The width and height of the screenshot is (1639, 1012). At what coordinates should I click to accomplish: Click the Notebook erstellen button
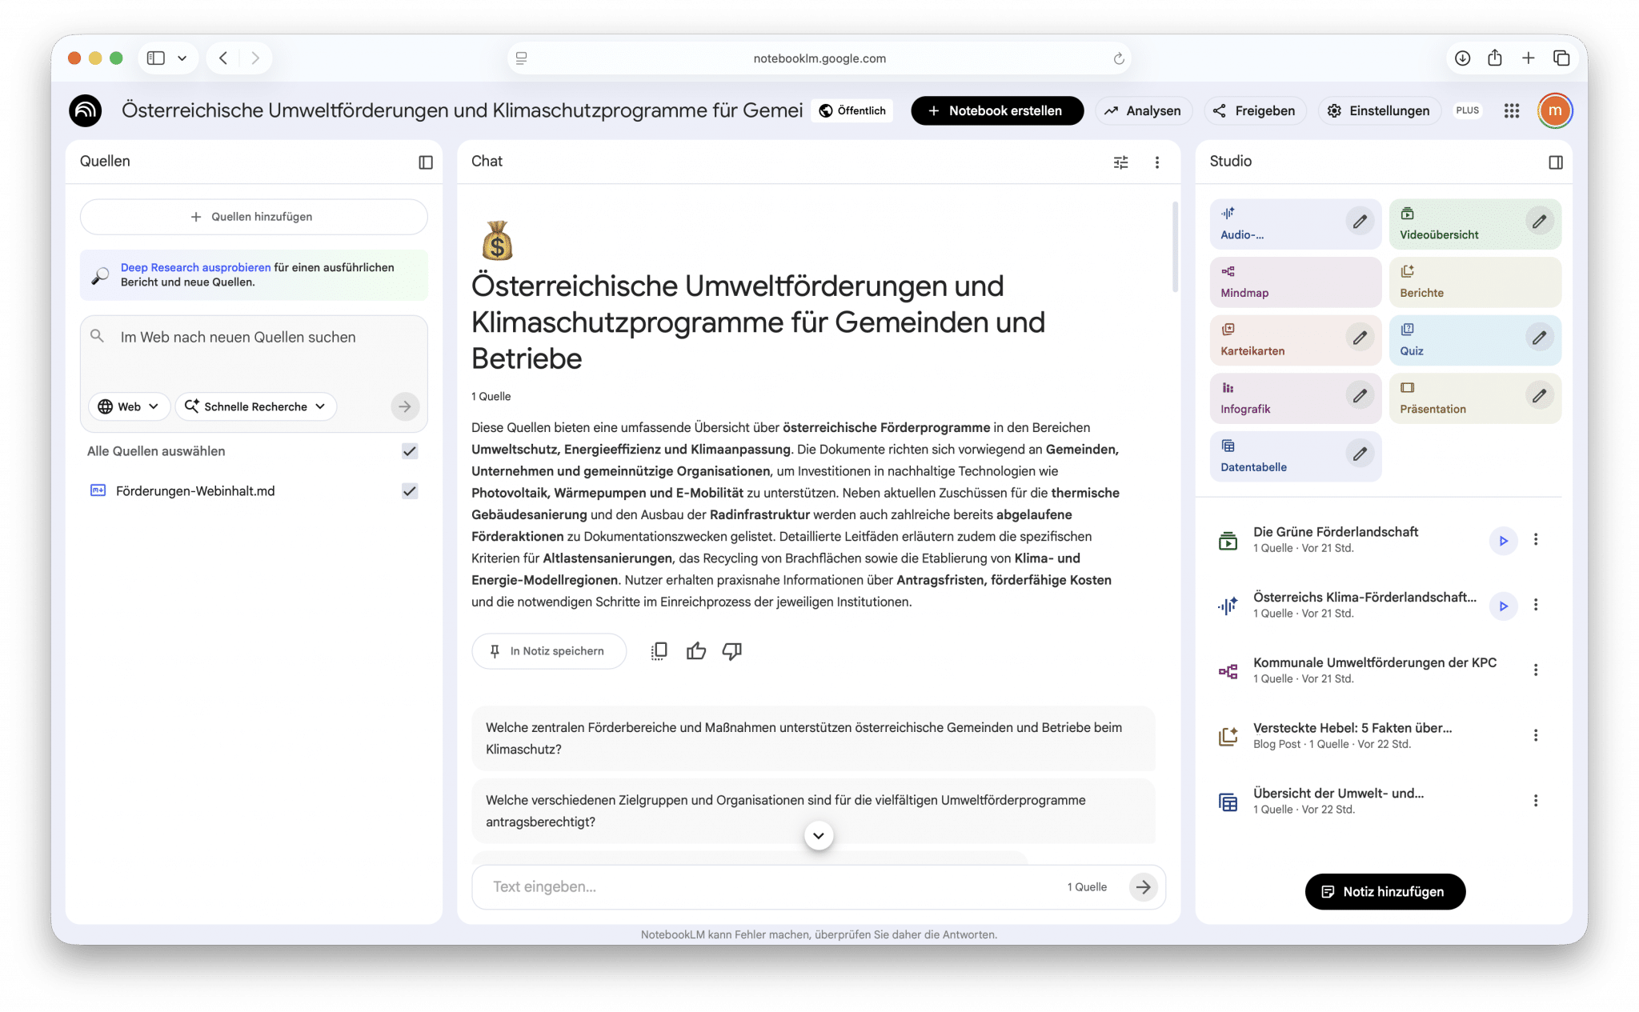(996, 111)
